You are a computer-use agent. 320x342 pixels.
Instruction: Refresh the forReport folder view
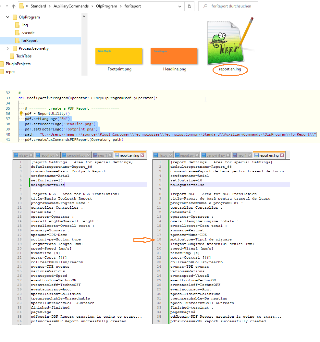click(x=189, y=6)
